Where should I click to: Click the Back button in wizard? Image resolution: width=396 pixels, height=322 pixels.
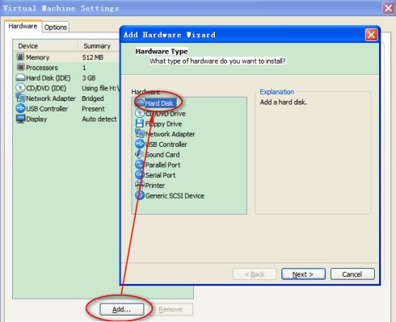pos(255,274)
